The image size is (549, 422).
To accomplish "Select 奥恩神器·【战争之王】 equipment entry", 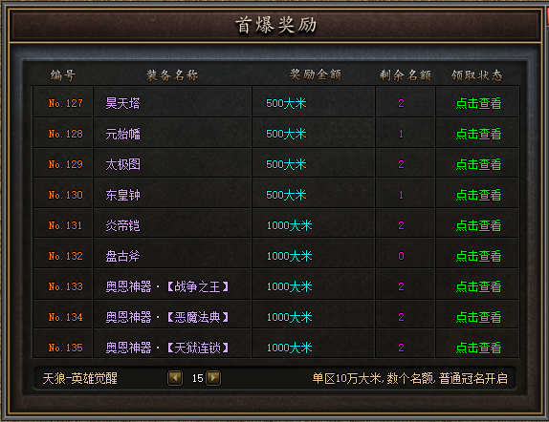I will point(167,286).
